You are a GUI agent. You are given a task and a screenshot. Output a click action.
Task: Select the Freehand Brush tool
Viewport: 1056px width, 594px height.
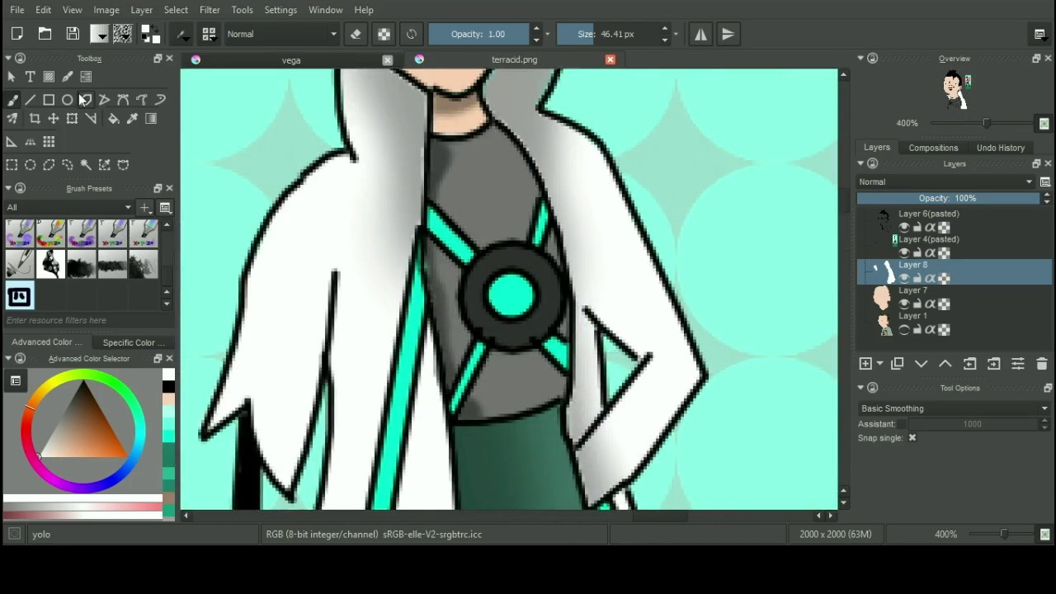tap(12, 100)
